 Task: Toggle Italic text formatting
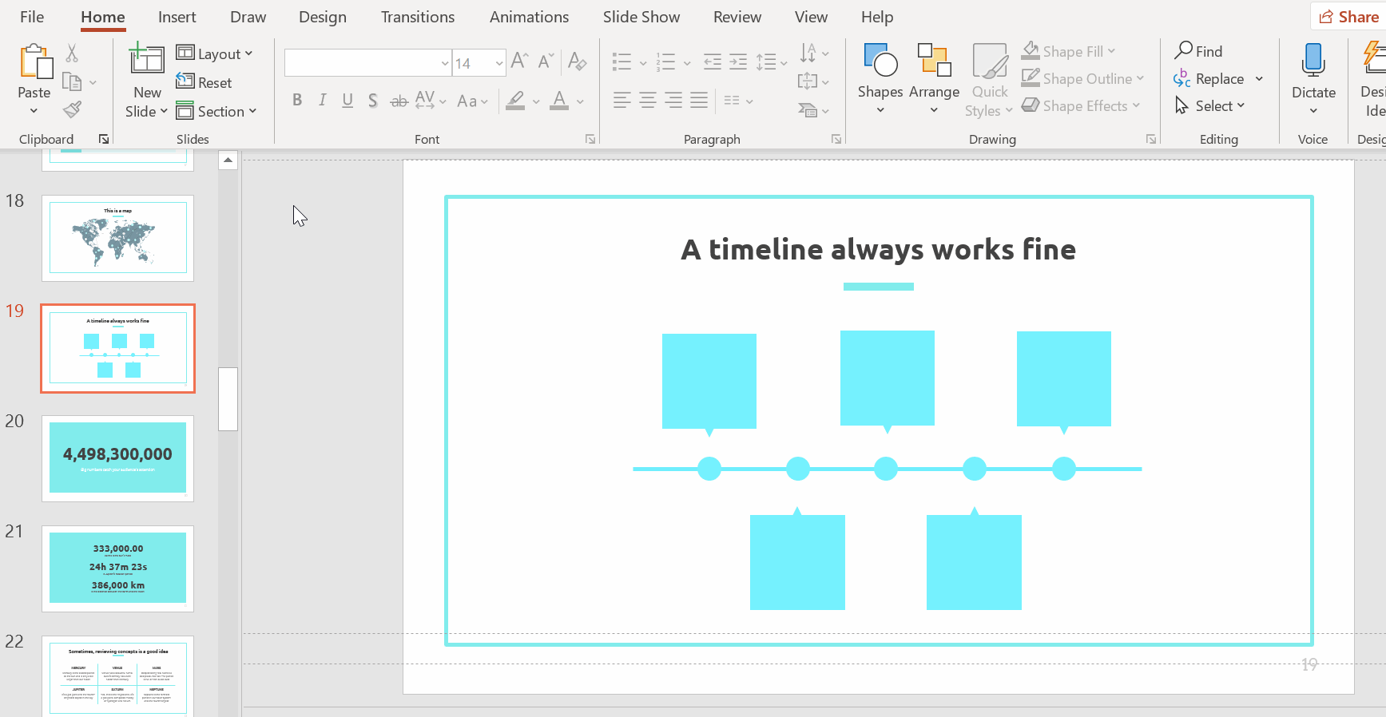coord(322,101)
